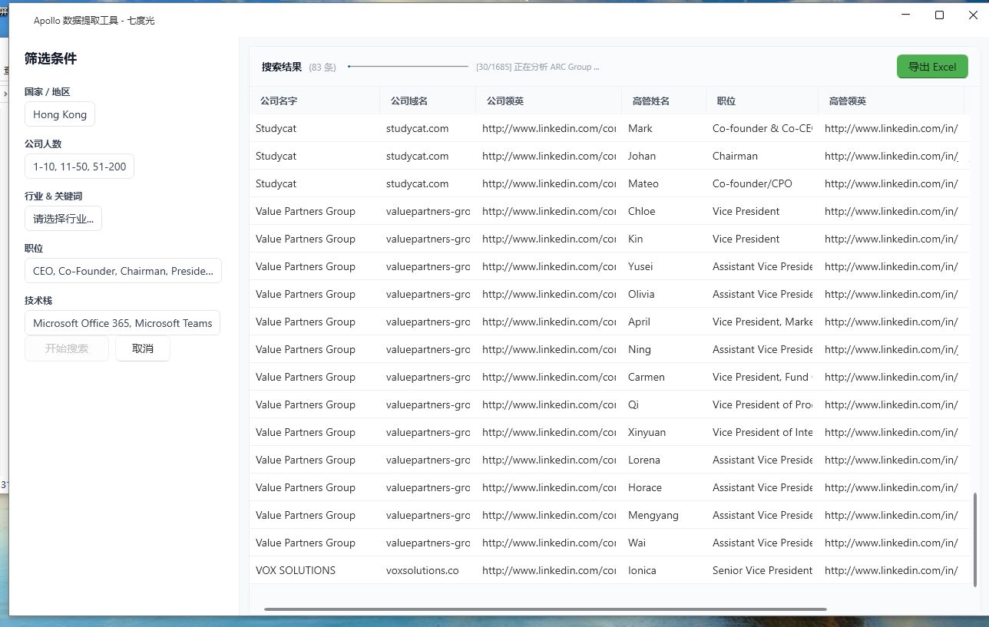This screenshot has height=627, width=989.
Task: Click the studycat.com domain in Johan's row
Action: pos(428,156)
